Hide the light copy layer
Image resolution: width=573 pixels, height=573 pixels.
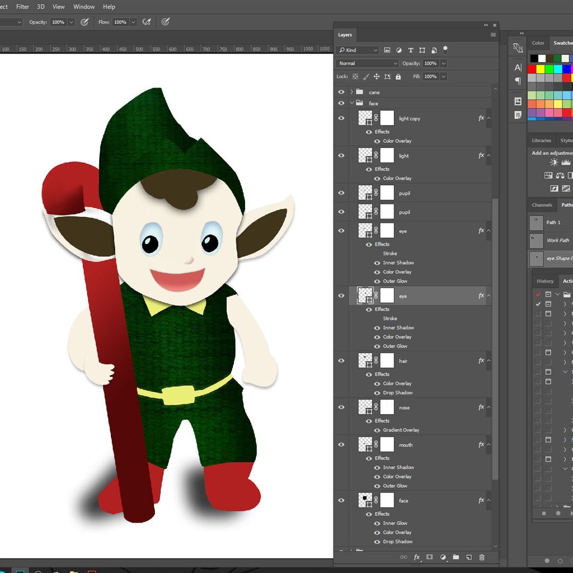pos(341,118)
